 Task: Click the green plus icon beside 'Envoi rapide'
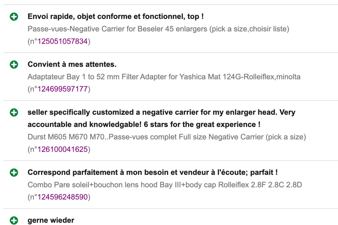14,17
